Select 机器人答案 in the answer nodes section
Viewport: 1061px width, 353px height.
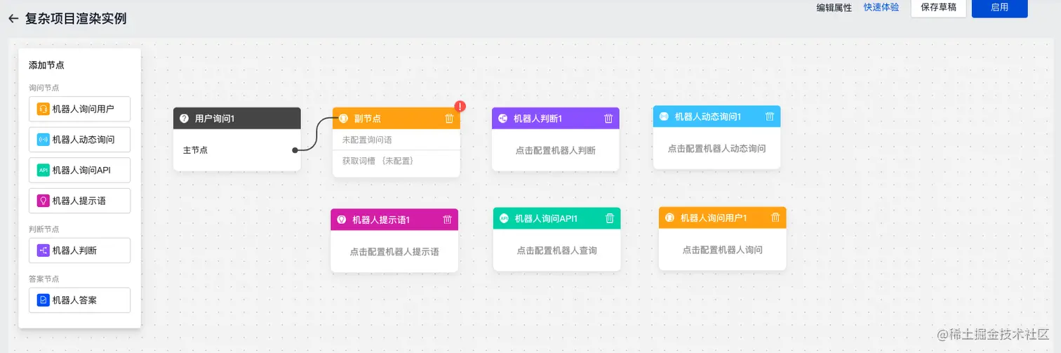[80, 300]
